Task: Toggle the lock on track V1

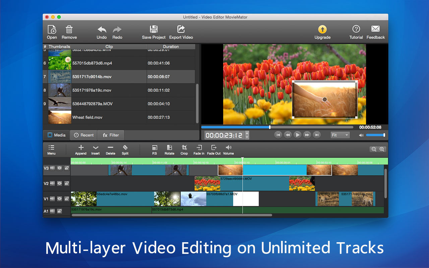Action: [67, 199]
